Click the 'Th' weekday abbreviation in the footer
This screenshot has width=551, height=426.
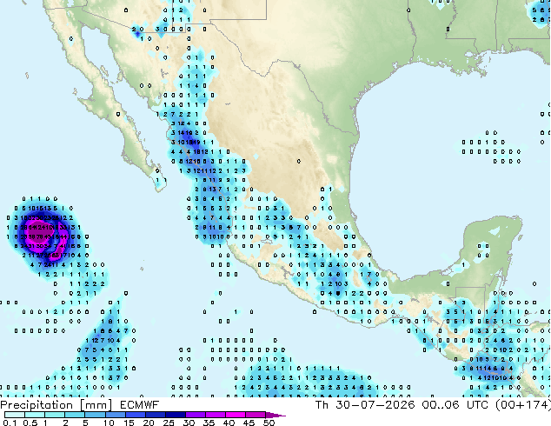point(322,405)
